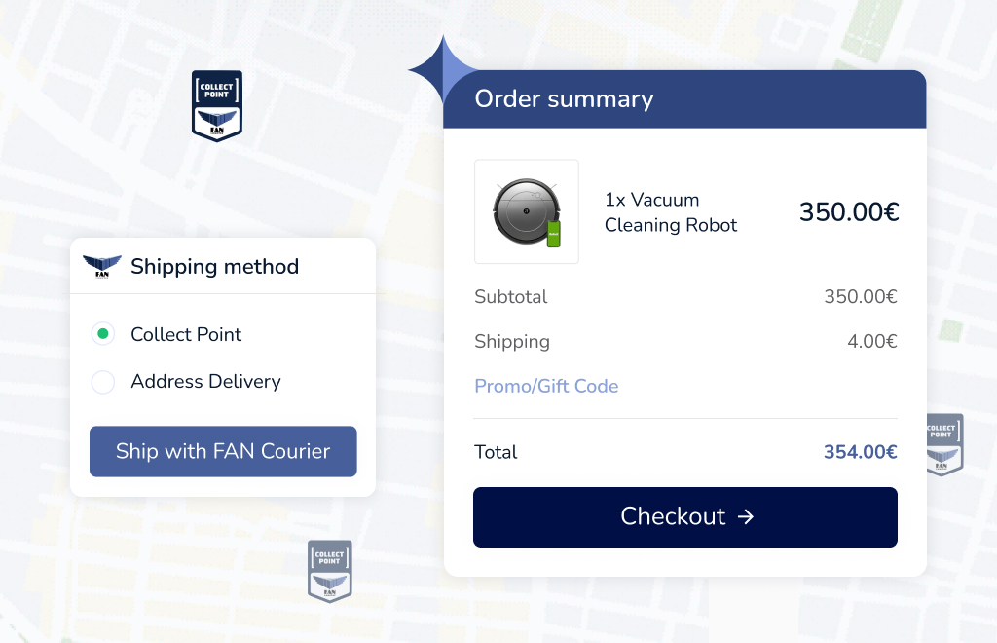This screenshot has width=997, height=643.
Task: Open the Promo/Gift Code entry
Action: tap(546, 386)
